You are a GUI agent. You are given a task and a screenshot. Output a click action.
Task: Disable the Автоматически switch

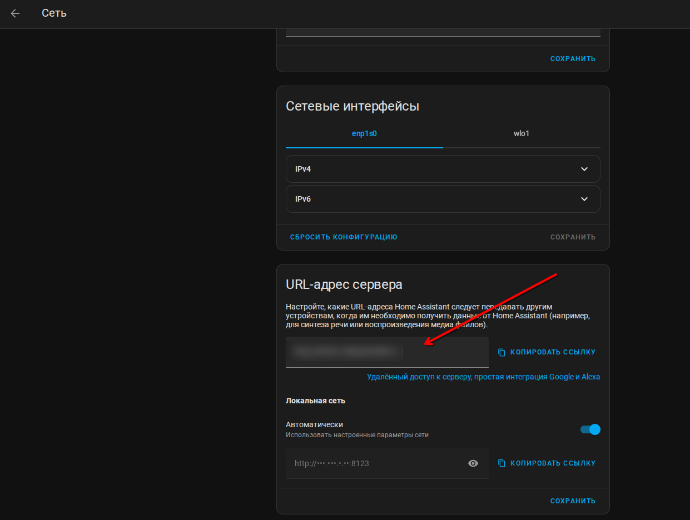590,429
